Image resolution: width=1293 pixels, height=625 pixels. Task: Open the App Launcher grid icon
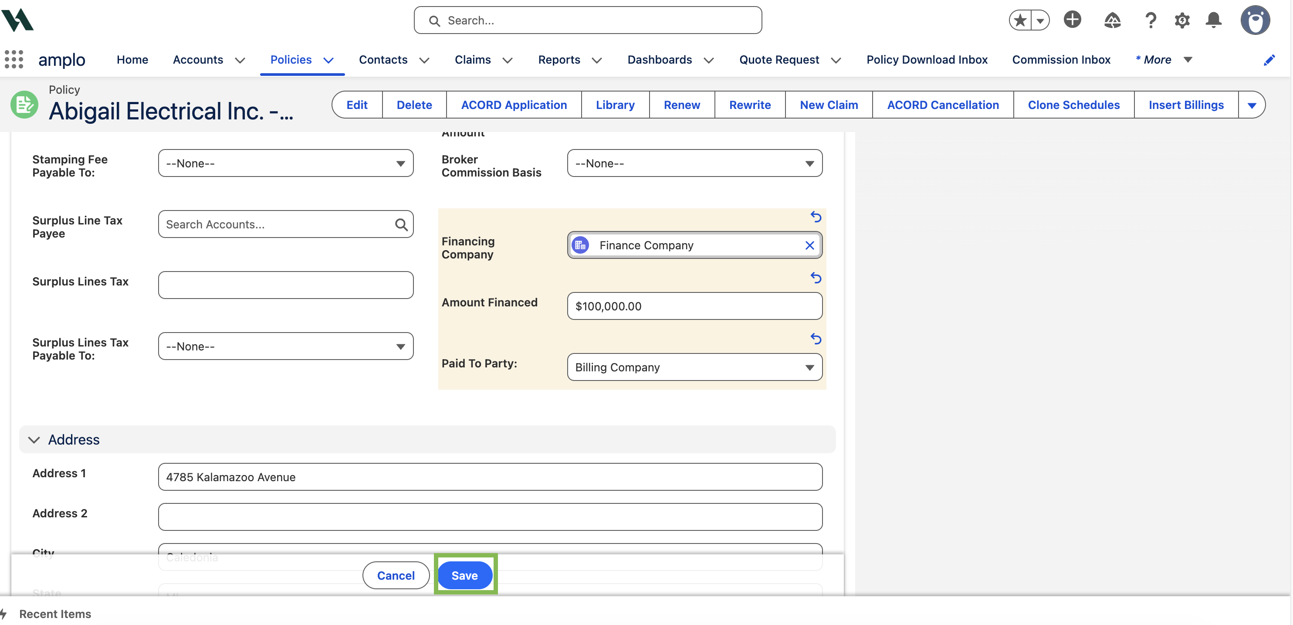click(14, 59)
